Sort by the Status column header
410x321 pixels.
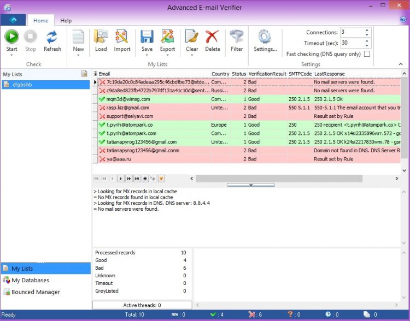tap(239, 74)
